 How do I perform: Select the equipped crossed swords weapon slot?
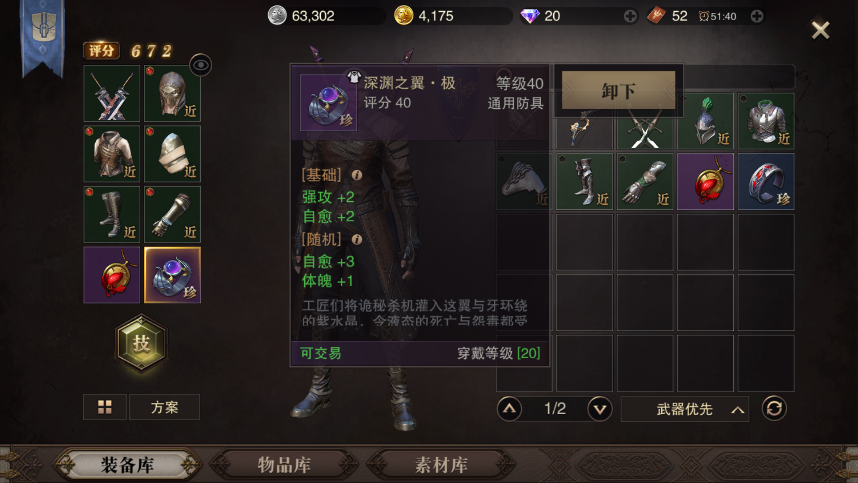[x=112, y=93]
